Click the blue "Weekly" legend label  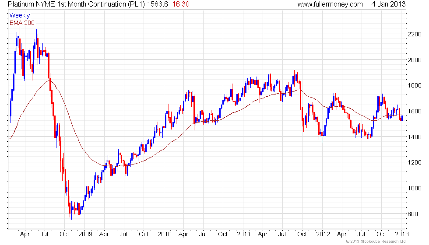(19, 16)
